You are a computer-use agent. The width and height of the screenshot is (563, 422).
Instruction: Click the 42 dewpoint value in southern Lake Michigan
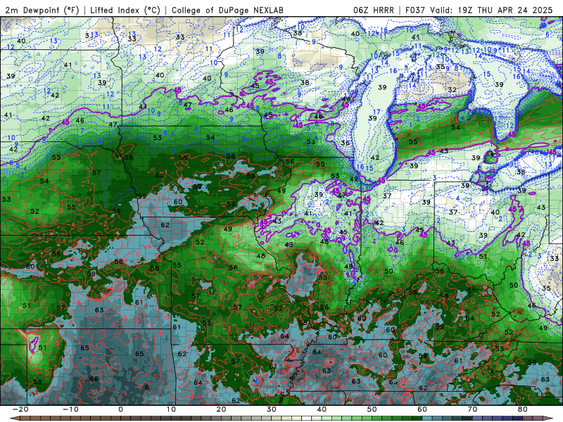pyautogui.click(x=375, y=158)
